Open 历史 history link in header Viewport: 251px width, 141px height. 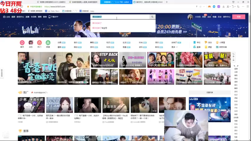(x=220, y=17)
